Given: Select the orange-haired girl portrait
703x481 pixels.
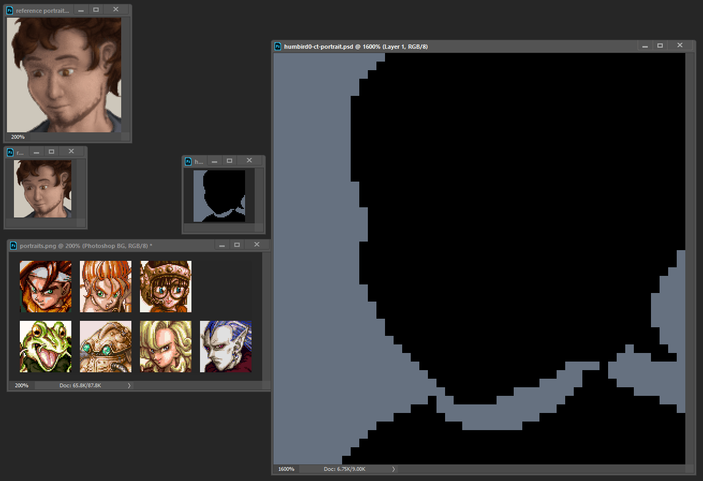Looking at the screenshot, I should coord(106,287).
